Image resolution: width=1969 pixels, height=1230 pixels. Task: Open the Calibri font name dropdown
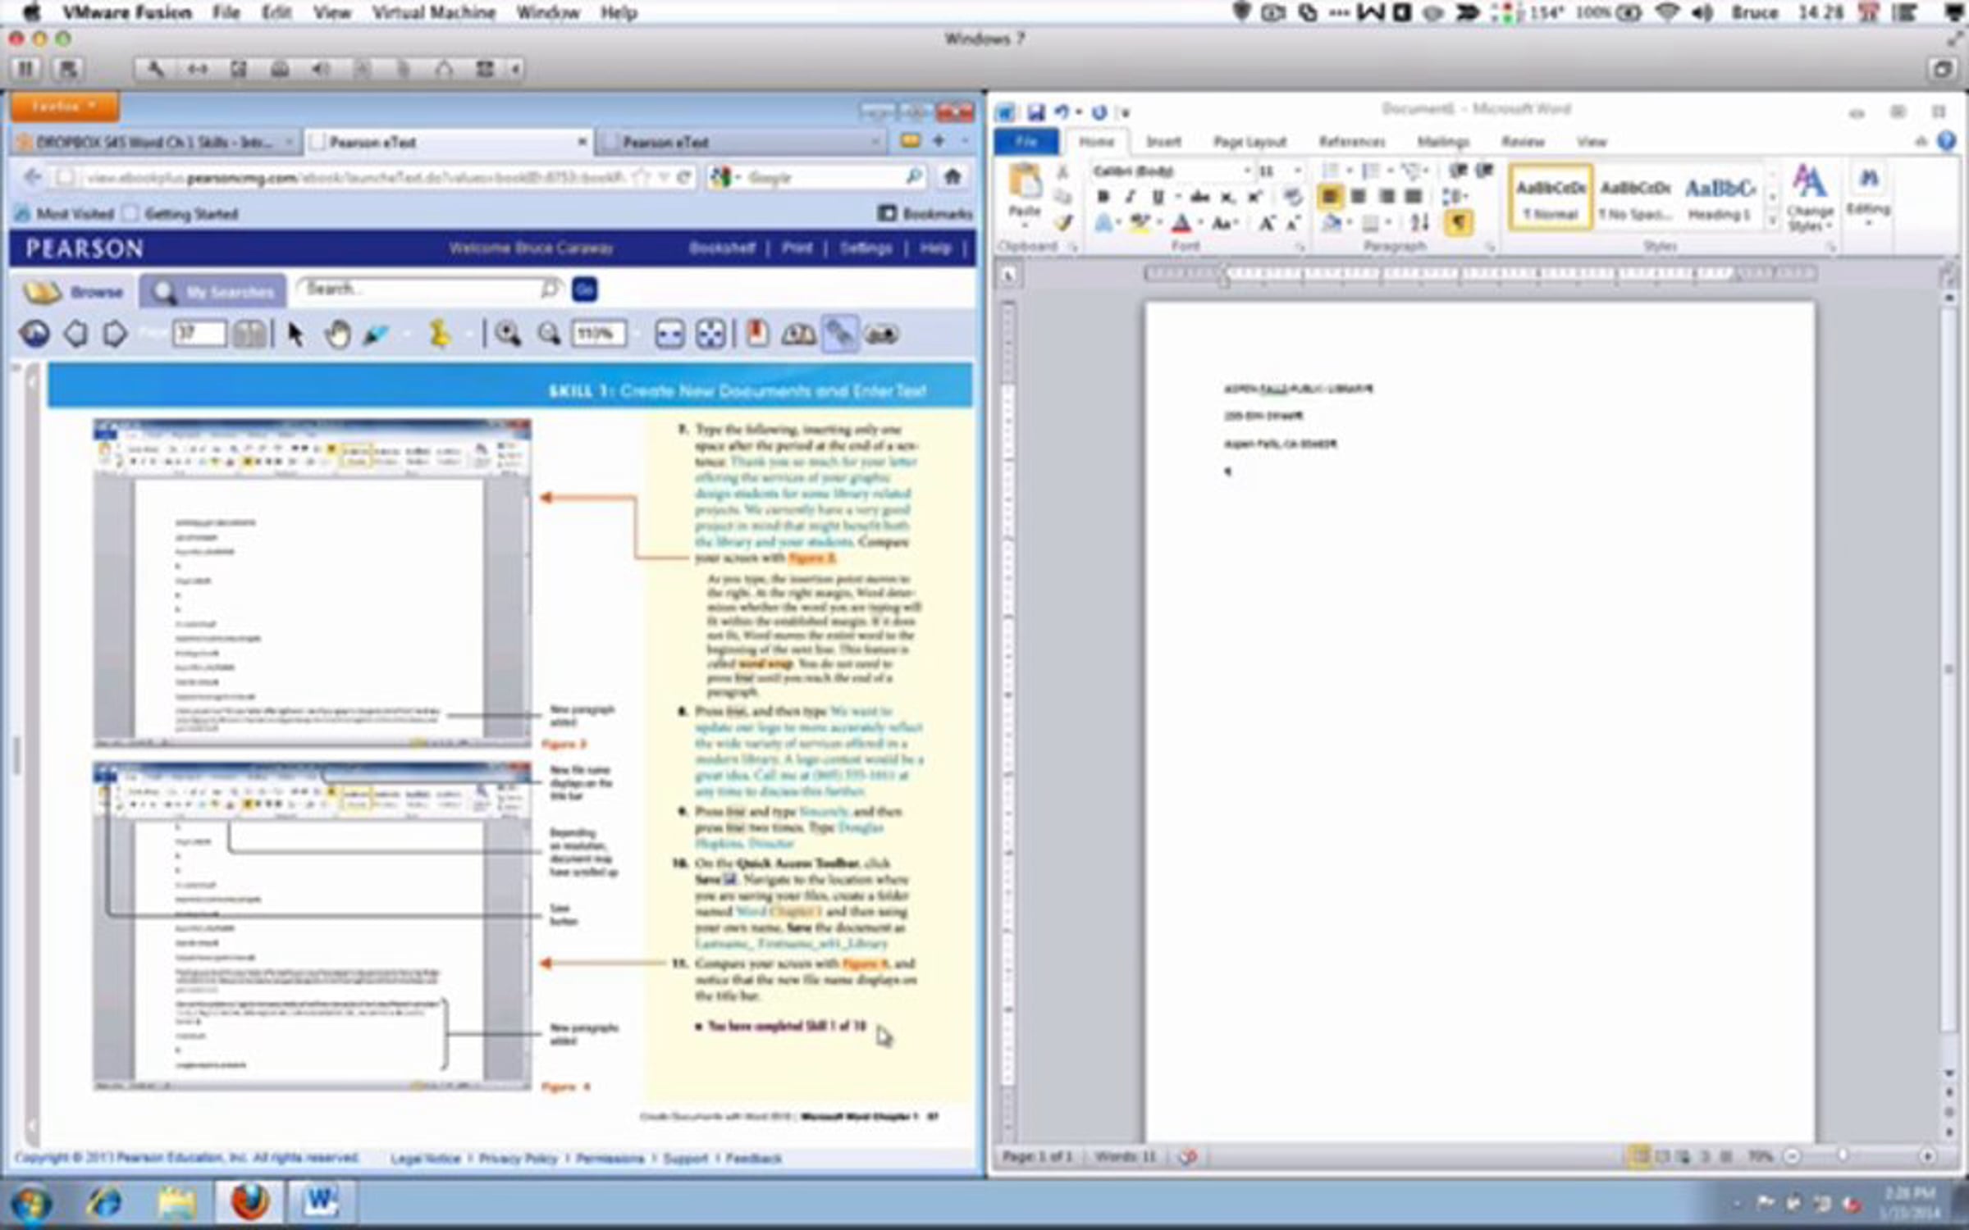point(1246,171)
